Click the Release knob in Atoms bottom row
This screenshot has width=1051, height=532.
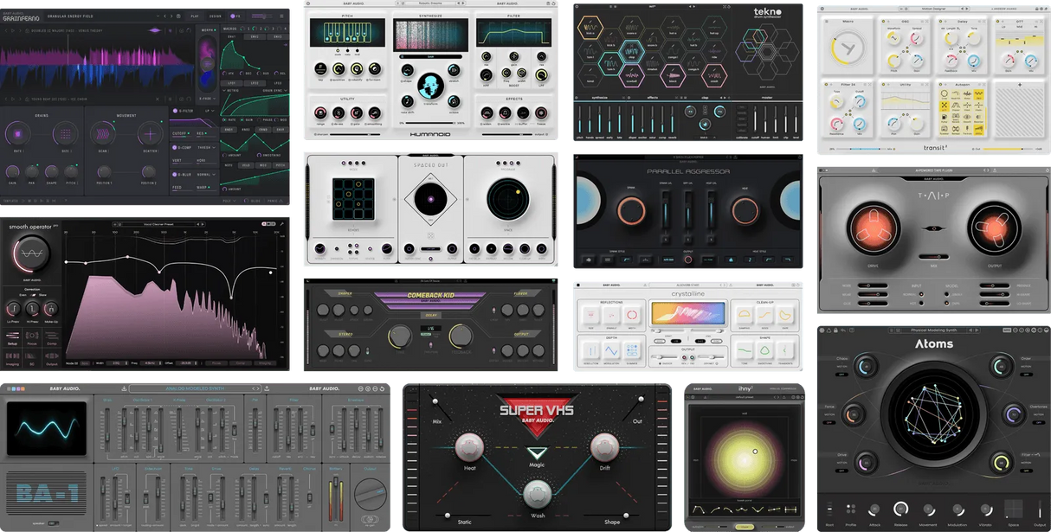point(901,509)
